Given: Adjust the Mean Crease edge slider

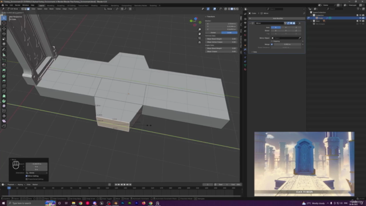Looking at the screenshot, I should [x=221, y=51].
